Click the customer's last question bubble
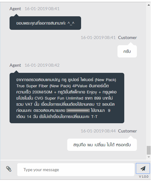 [102, 145]
